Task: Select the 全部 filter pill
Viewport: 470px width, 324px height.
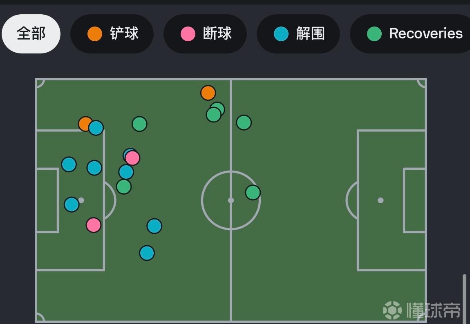Action: click(31, 34)
